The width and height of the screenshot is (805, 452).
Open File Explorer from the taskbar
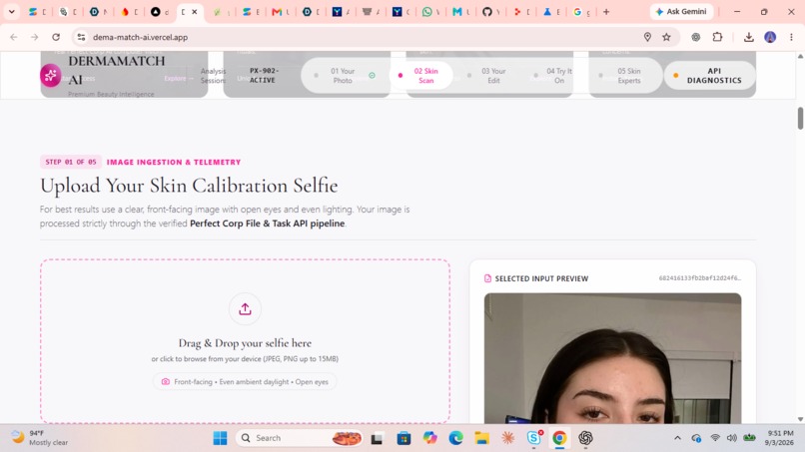coord(481,438)
